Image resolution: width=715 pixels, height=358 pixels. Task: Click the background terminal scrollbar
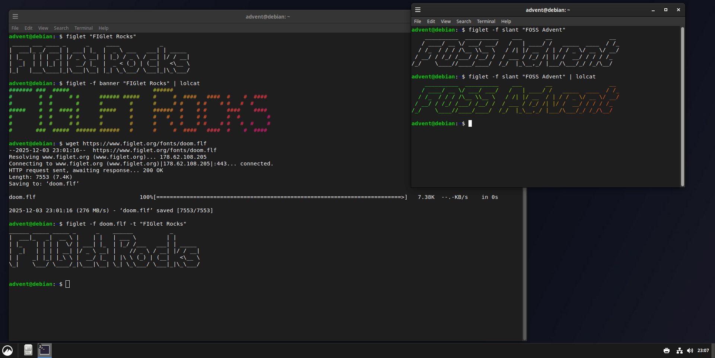point(524,264)
